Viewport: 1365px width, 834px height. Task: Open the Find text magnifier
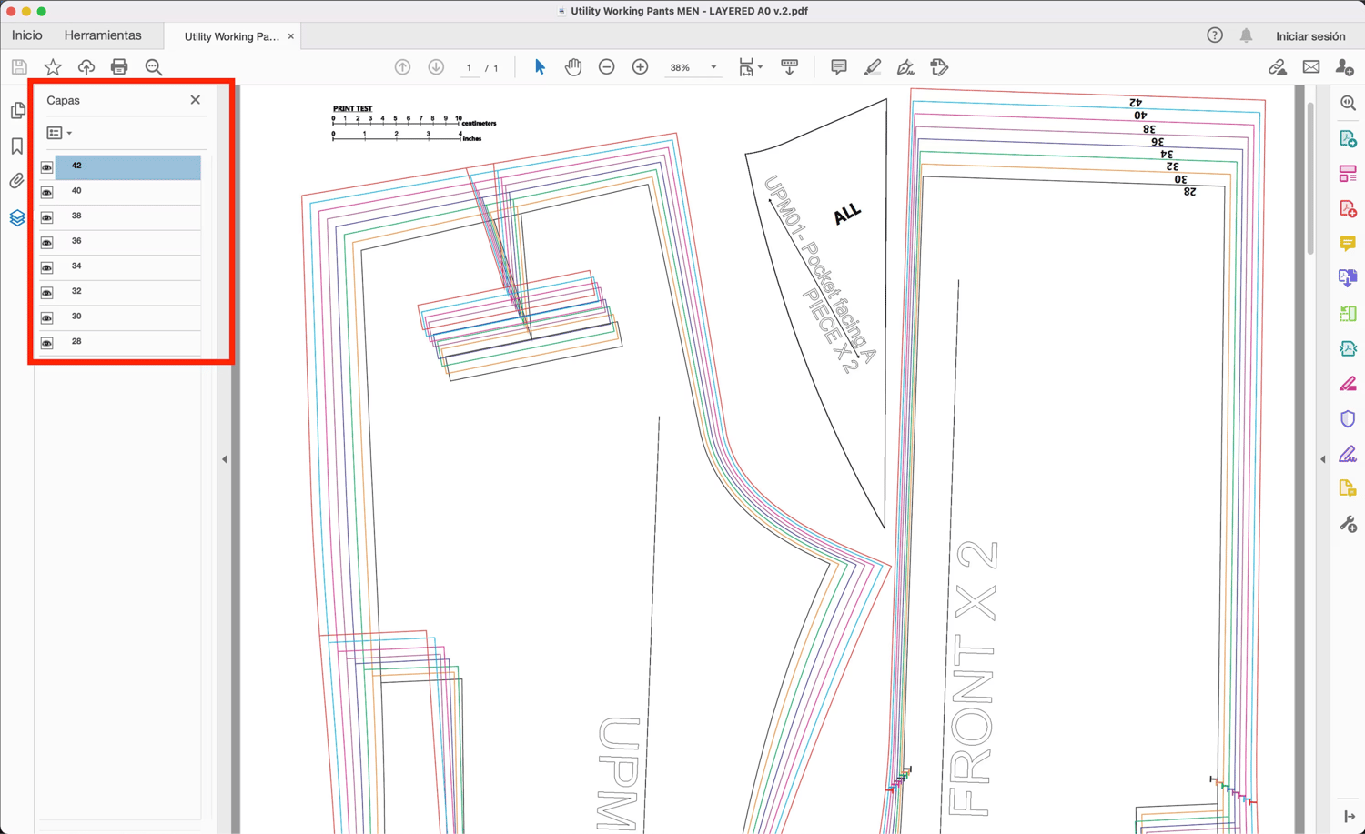pyautogui.click(x=154, y=67)
